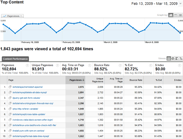Image resolution: width=183 pixels, height=139 pixels.
Task: Open delete-all-data-mysql external link icon
Action: (10, 92)
